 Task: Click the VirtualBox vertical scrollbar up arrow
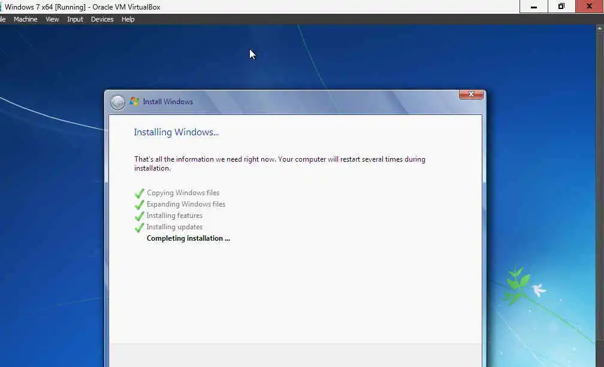coord(600,29)
